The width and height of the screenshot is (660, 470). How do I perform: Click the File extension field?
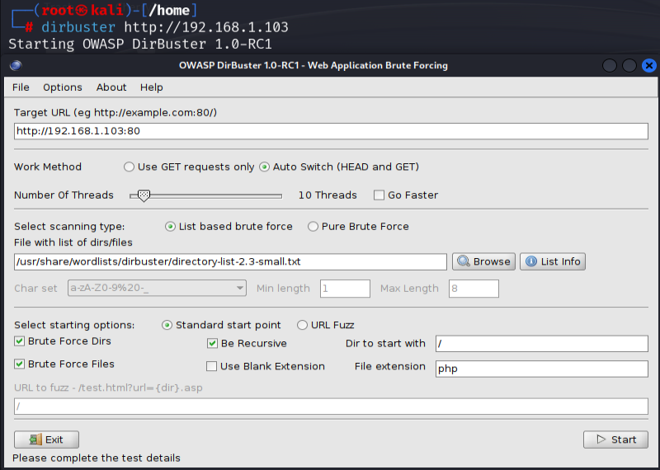click(x=542, y=369)
